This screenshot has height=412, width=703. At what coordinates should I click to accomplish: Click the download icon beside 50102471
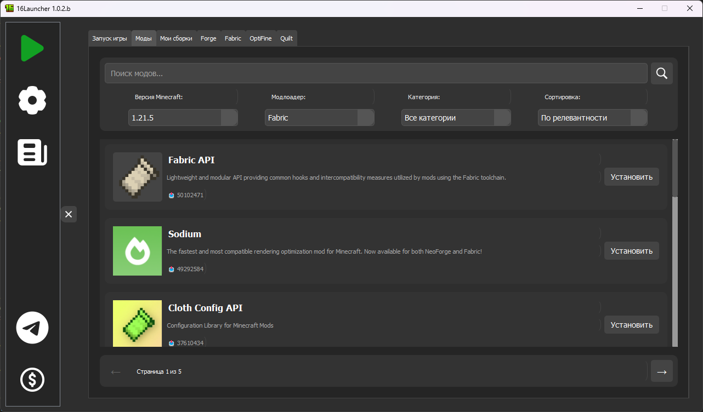(x=172, y=195)
